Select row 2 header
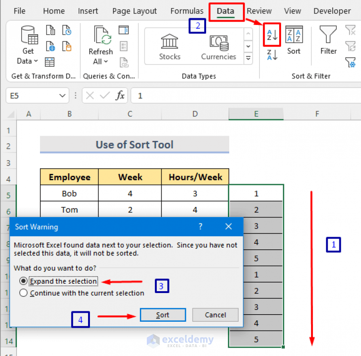The width and height of the screenshot is (361, 356). [8, 146]
